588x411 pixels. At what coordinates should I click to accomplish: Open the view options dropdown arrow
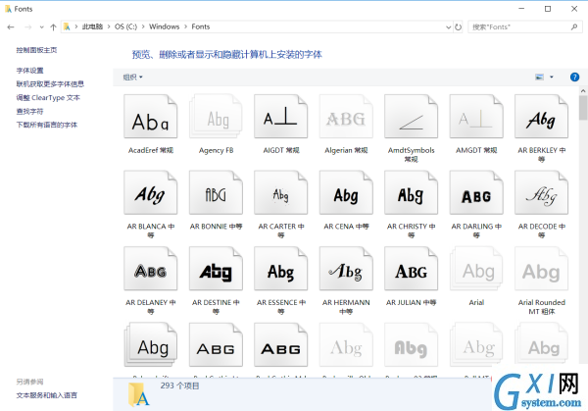click(x=551, y=77)
